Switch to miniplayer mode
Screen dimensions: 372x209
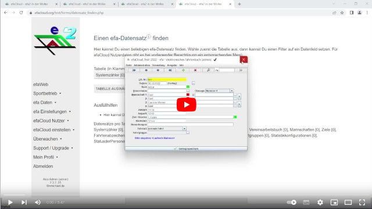[334, 202]
